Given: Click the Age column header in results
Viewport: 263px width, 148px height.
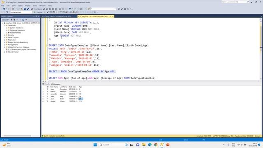Looking at the screenshot, I should 81,87.
